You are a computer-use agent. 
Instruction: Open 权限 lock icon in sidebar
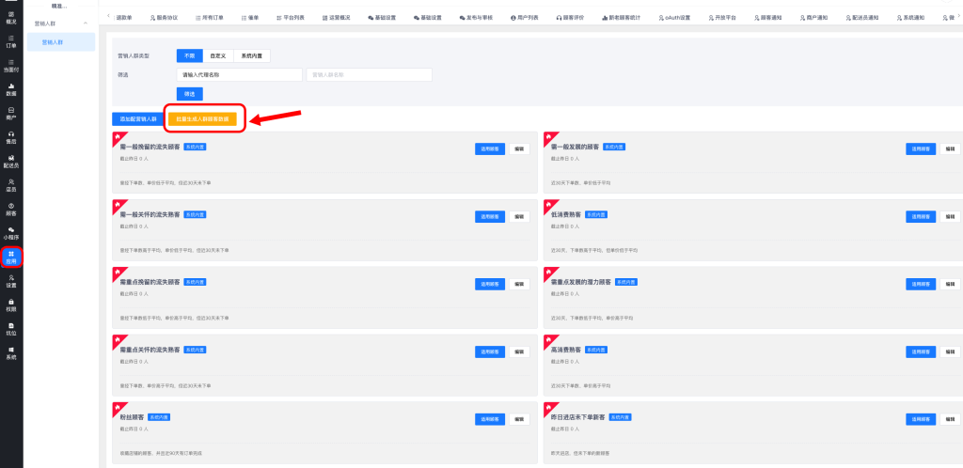point(11,304)
